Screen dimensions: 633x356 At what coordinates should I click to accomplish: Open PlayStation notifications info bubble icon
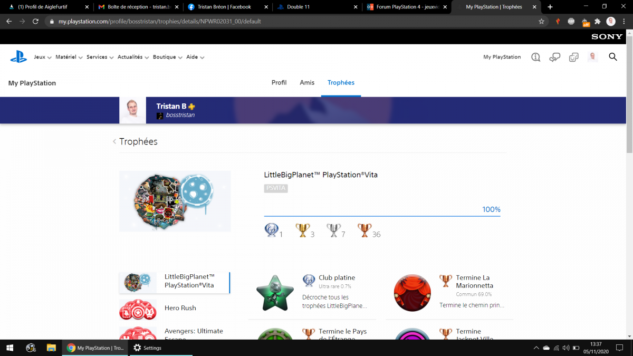(536, 57)
